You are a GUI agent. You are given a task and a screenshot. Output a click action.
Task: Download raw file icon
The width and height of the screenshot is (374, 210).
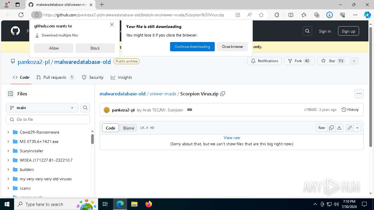pyautogui.click(x=339, y=128)
